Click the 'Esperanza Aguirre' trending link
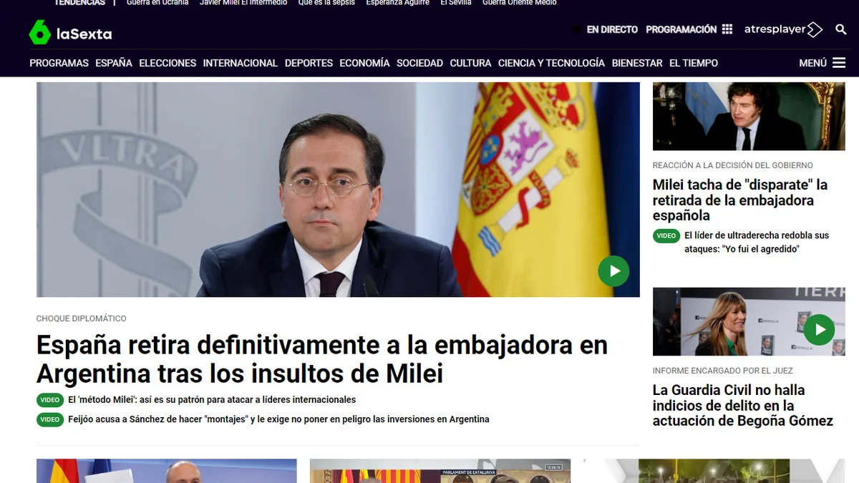This screenshot has height=483, width=859. (x=397, y=3)
